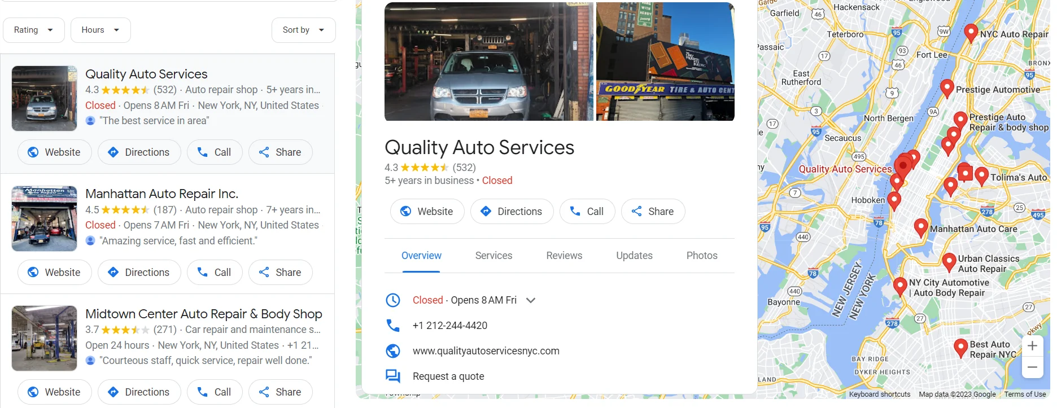
Task: Open Website in Quality Auto Services list card
Action: pyautogui.click(x=54, y=152)
